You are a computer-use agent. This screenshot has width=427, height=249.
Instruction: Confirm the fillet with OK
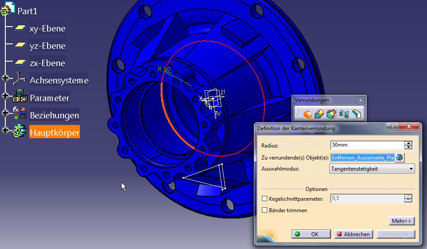(x=311, y=234)
